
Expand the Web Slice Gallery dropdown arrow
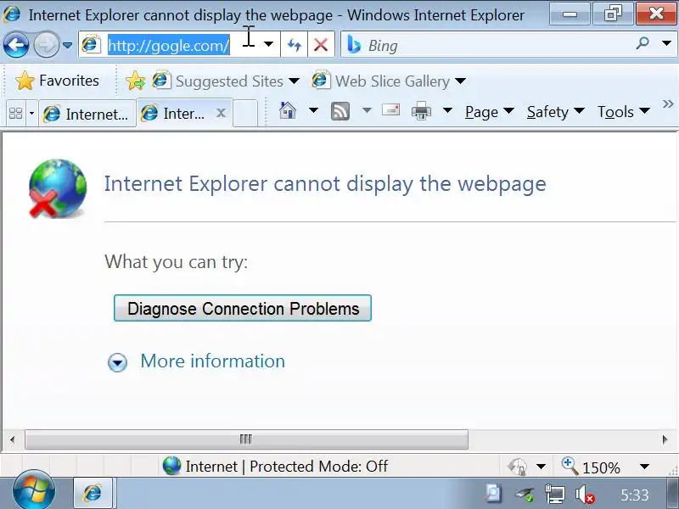(461, 81)
